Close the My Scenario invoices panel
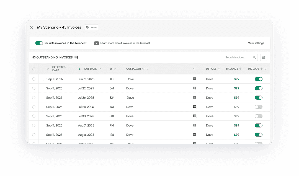Screen dimensions: 299x176 [x=32, y=27]
